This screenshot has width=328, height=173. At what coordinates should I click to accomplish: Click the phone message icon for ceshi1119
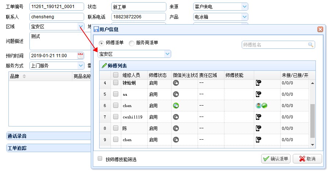click(259, 117)
